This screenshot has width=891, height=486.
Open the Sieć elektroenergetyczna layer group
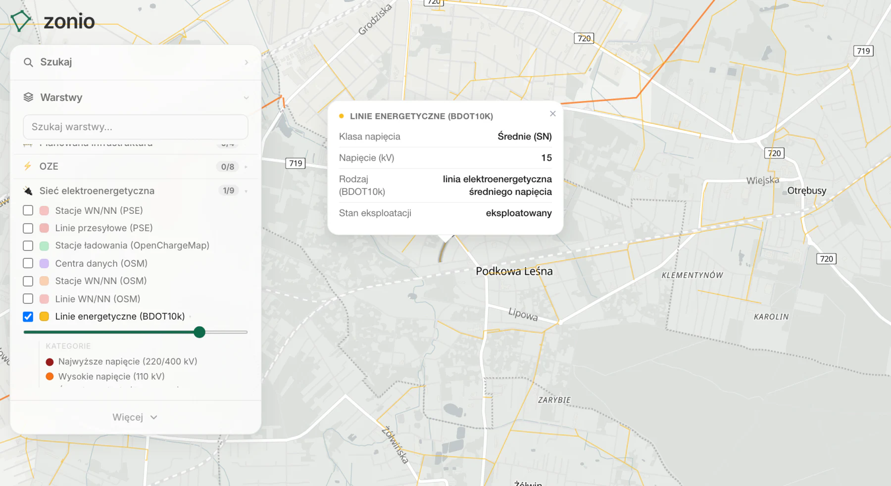coord(136,191)
